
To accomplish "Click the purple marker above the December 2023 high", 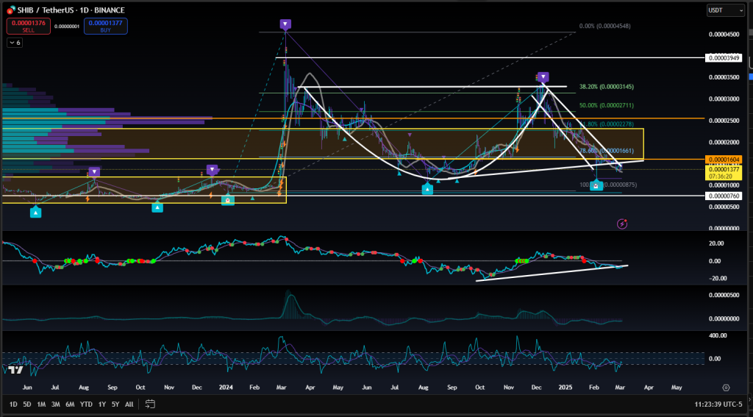I will click(212, 170).
